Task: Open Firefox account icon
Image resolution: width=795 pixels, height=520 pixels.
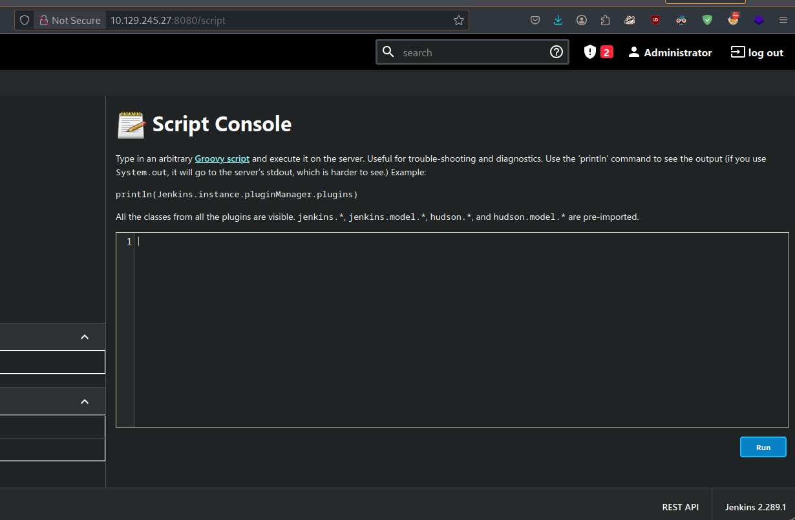Action: [x=582, y=20]
